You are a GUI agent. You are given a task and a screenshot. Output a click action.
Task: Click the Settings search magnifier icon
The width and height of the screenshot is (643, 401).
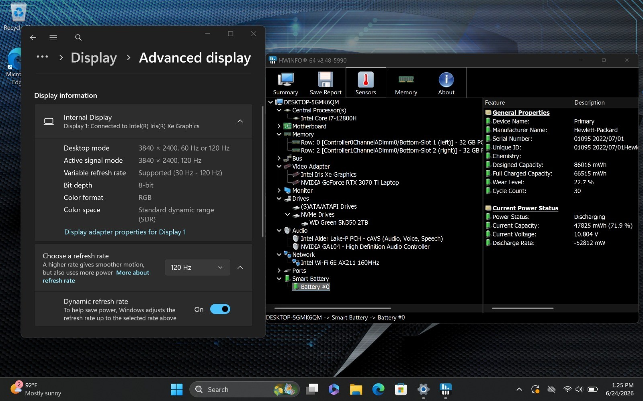click(78, 37)
